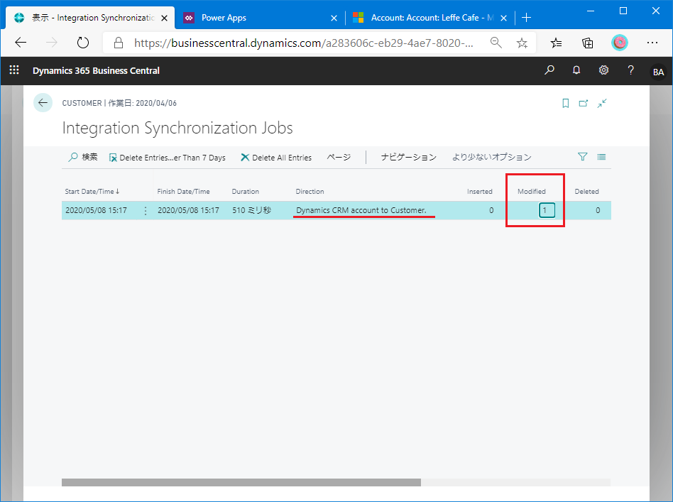Bookmark this page with the bookmark icon

(566, 103)
